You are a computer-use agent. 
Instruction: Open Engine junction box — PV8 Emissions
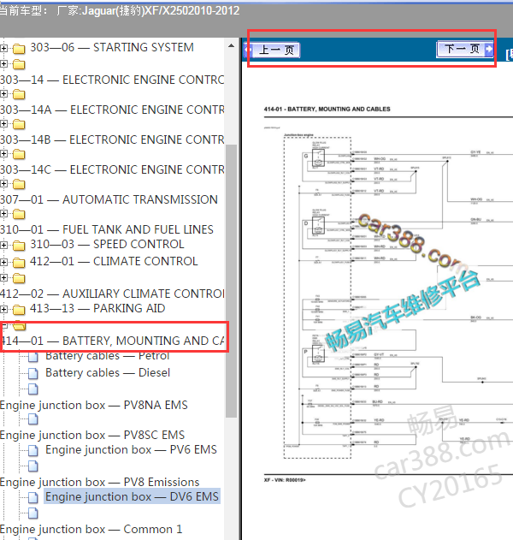(x=100, y=482)
